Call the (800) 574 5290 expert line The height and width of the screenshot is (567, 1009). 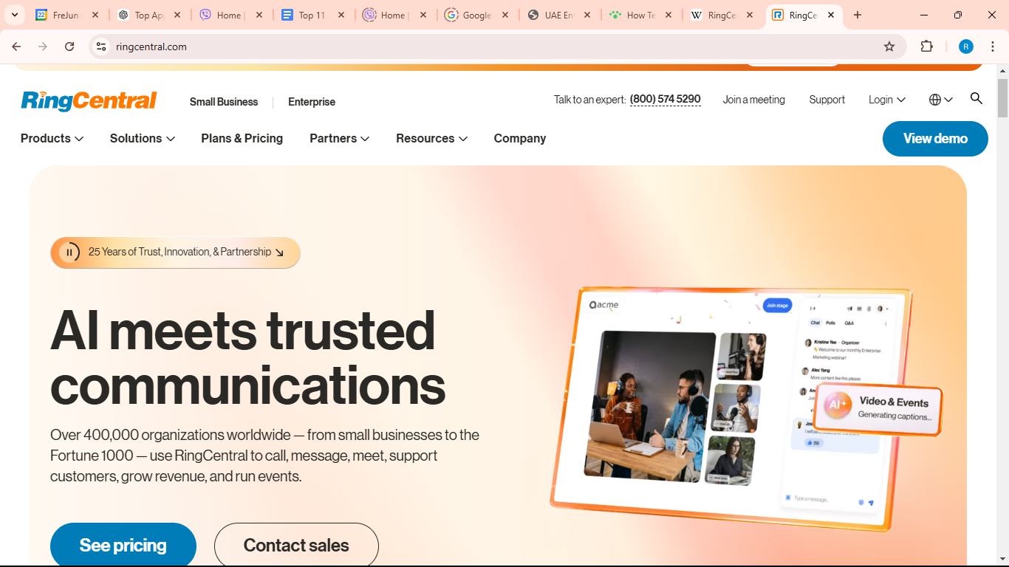click(664, 98)
